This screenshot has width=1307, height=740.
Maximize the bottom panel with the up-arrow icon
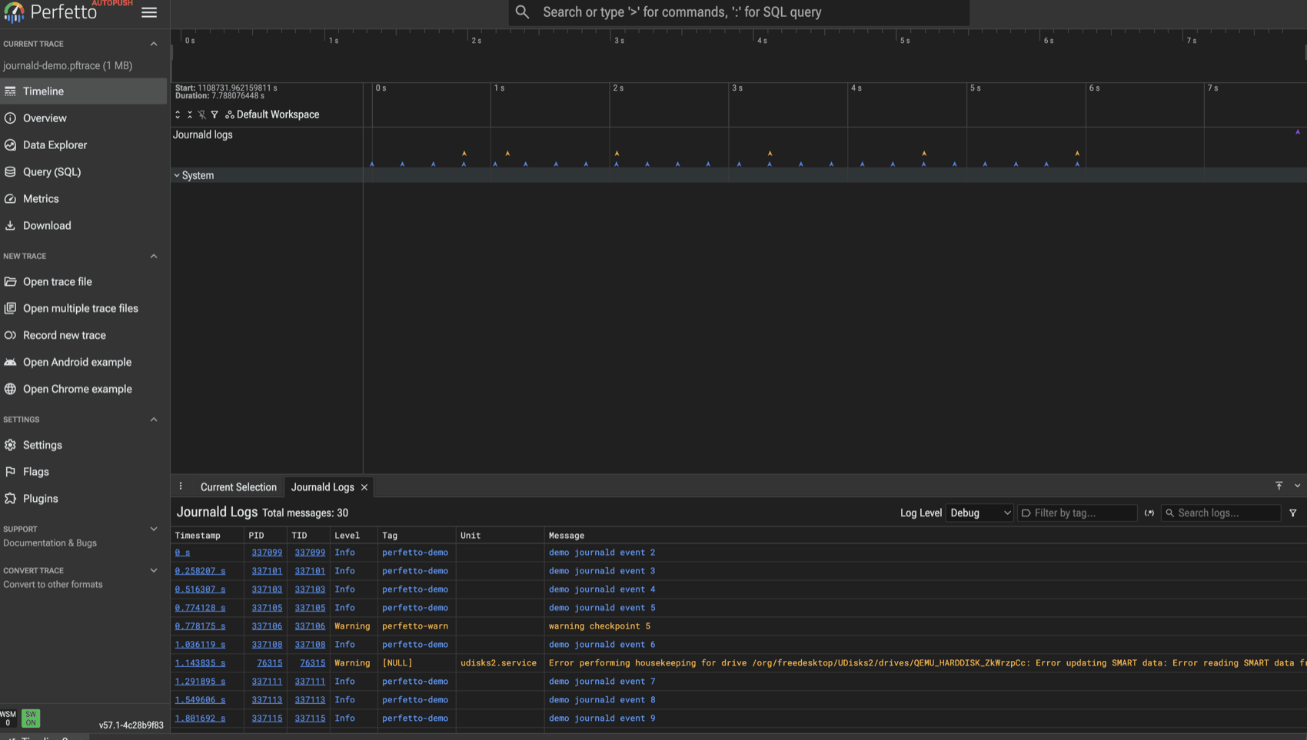(1279, 486)
